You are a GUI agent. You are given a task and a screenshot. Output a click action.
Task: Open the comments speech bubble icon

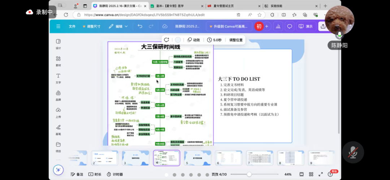click(x=289, y=26)
